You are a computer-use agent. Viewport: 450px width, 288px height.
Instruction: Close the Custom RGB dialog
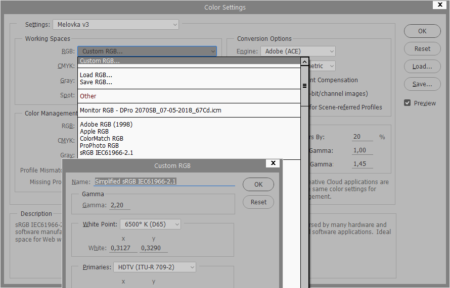273,163
